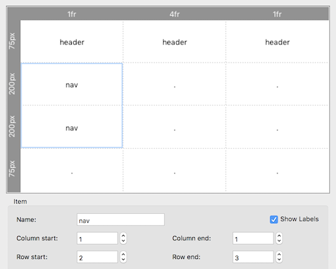Increase Column end using stepper up arrow

point(279,235)
